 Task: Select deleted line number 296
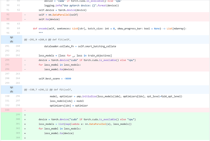coord(7,69)
